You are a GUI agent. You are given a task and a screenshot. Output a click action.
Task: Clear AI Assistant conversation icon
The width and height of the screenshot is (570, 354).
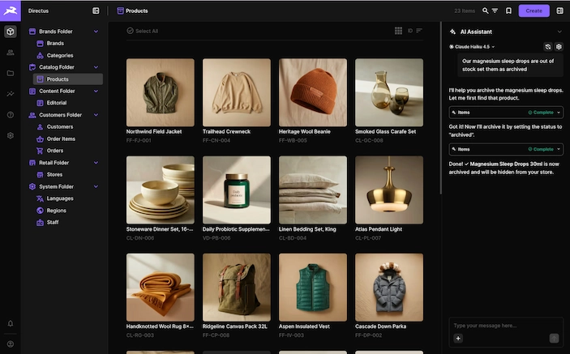pos(548,46)
